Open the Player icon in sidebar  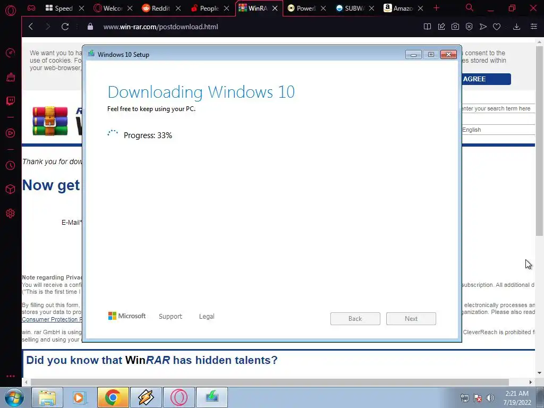(11, 133)
